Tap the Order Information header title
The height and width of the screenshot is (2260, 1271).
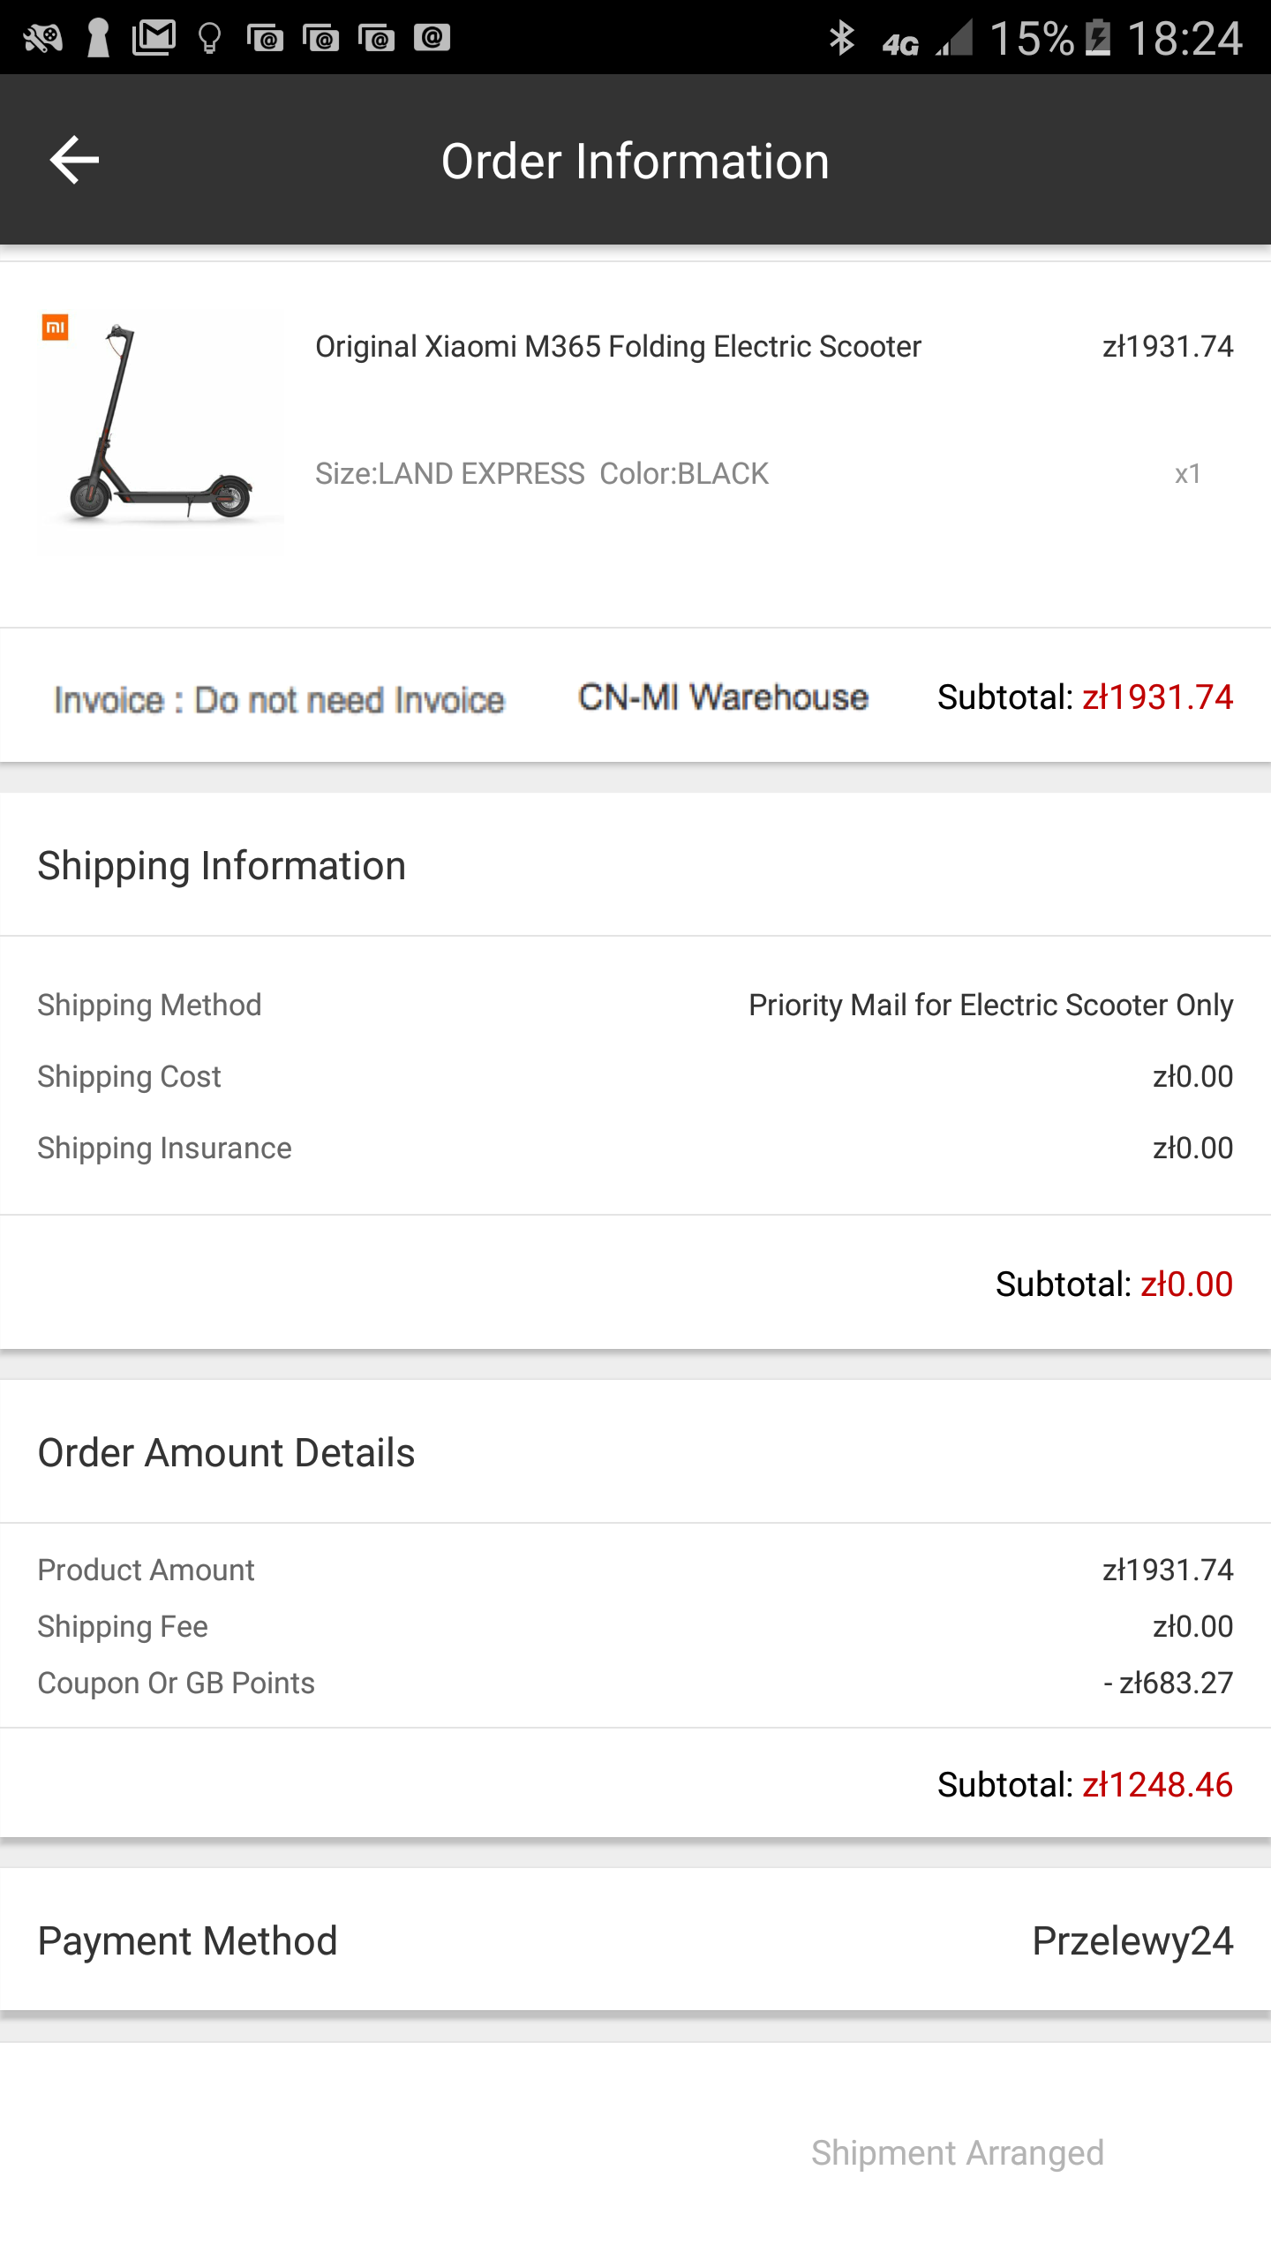[x=635, y=162]
